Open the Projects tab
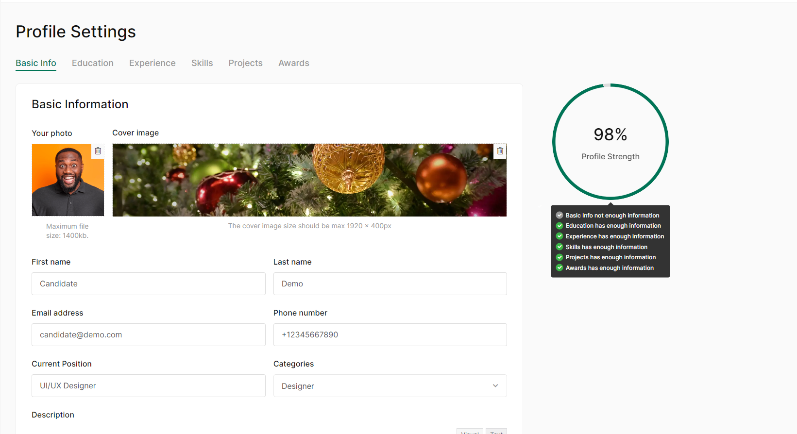Screen dimensions: 797x434 pyautogui.click(x=245, y=63)
